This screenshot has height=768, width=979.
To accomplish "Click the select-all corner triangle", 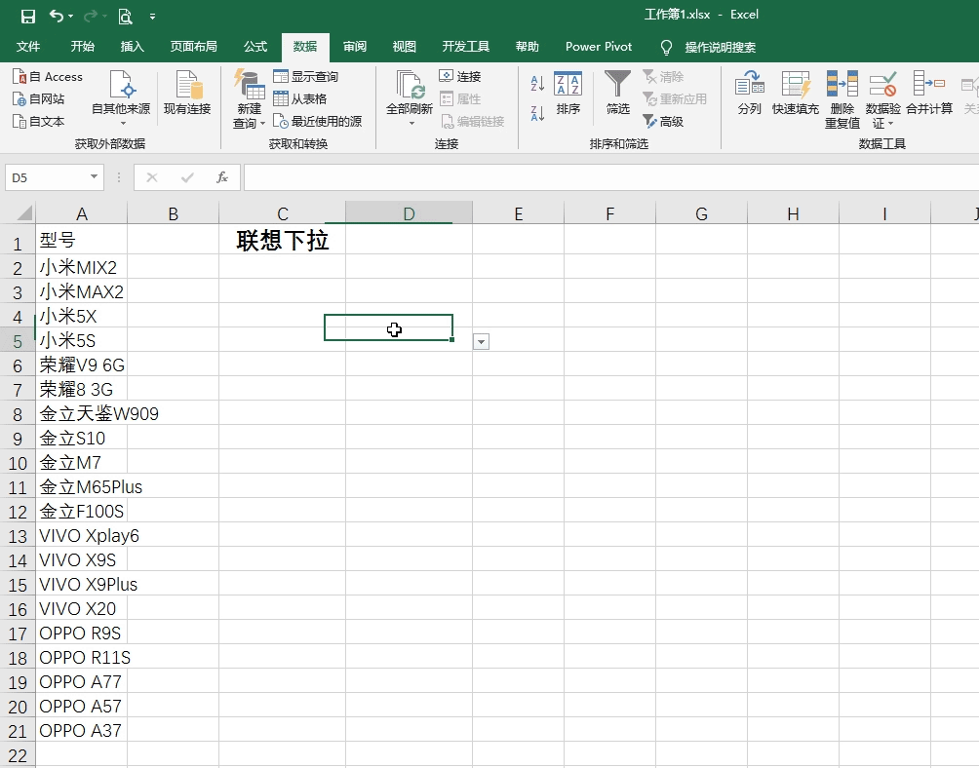I will tap(23, 214).
